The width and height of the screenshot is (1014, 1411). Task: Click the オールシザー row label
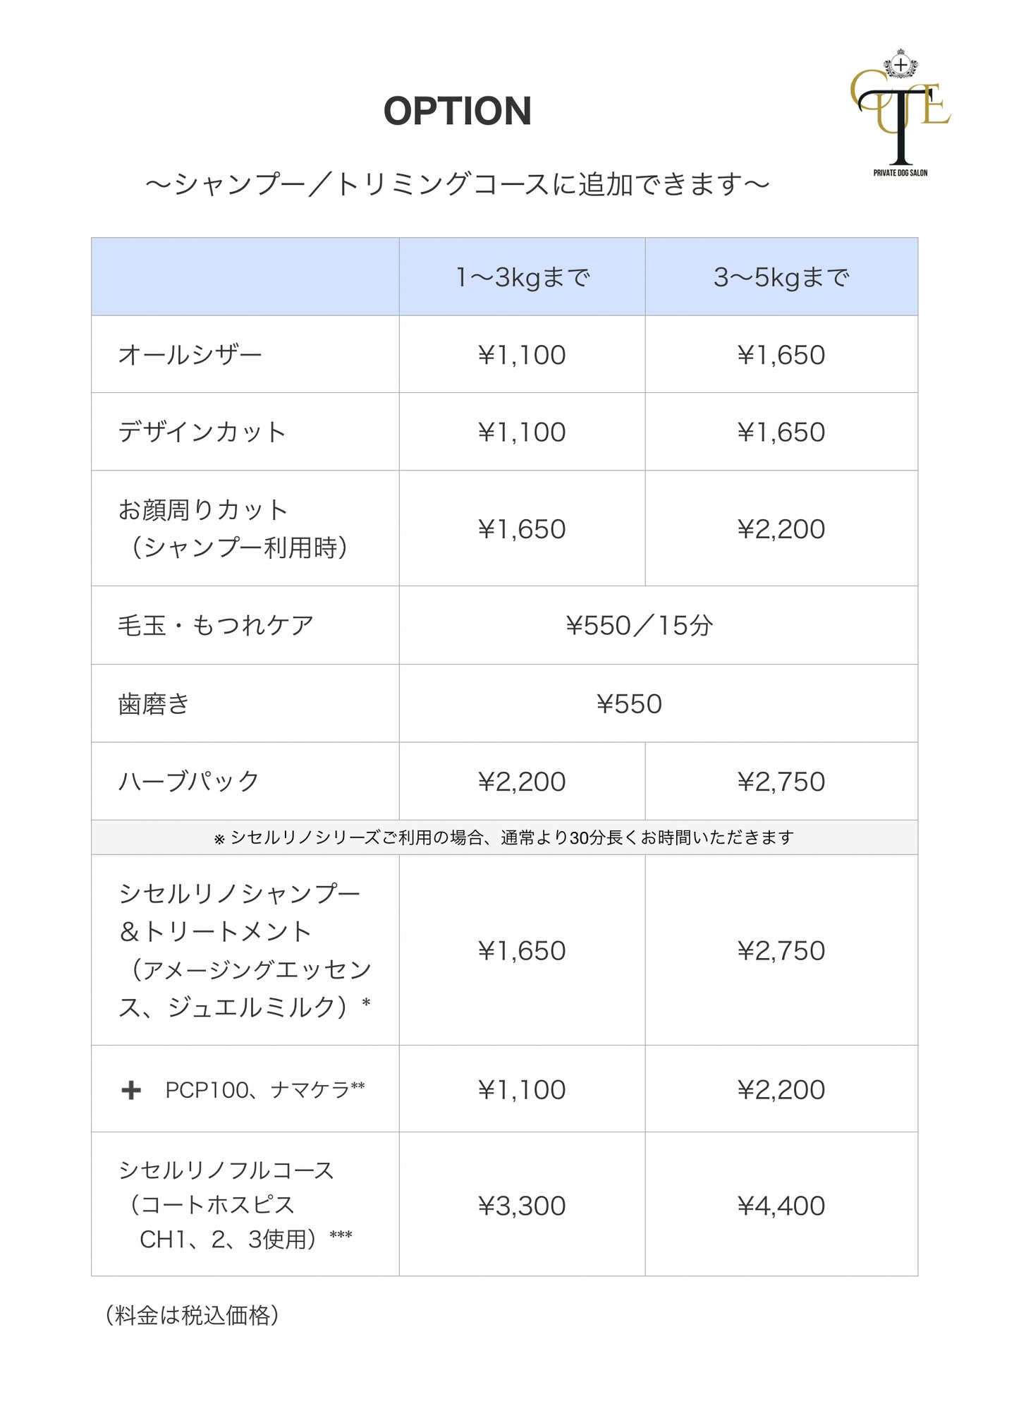point(190,354)
